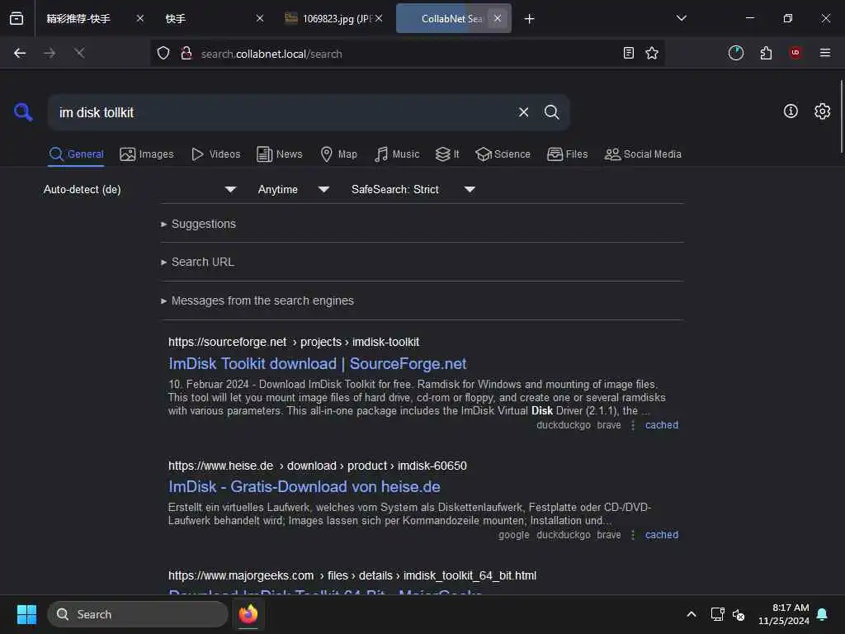The height and width of the screenshot is (634, 845).
Task: Open ImDisk Toolkit download SourceForge link
Action: click(x=318, y=364)
